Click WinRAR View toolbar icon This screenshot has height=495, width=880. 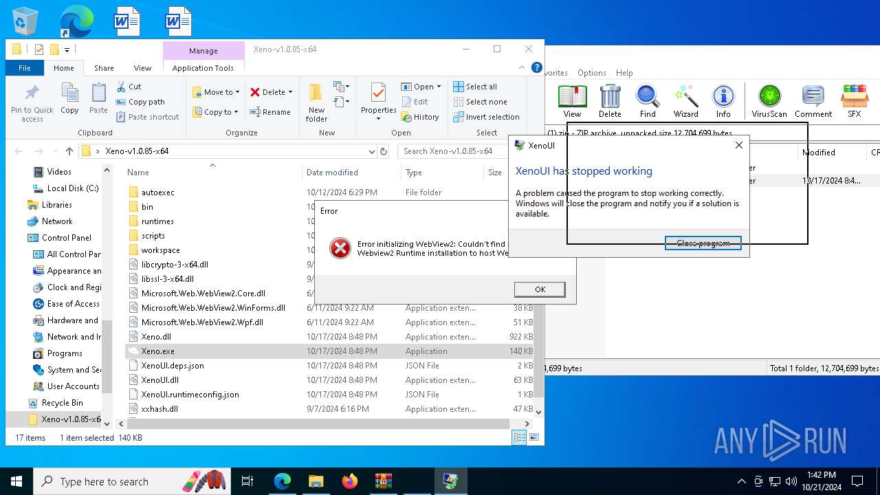(x=572, y=101)
